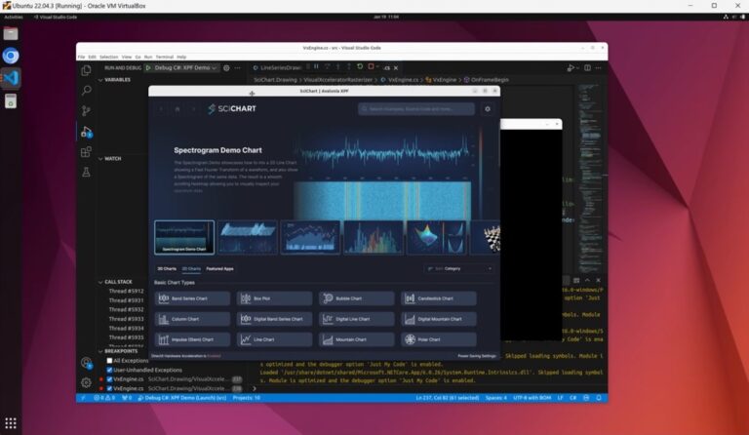Open Visual Studio Code from the Ubuntu dock
Viewport: 749px width, 435px height.
click(11, 78)
